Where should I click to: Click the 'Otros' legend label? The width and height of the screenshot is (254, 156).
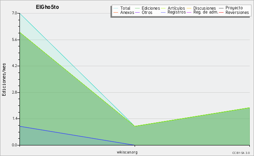click(x=147, y=12)
